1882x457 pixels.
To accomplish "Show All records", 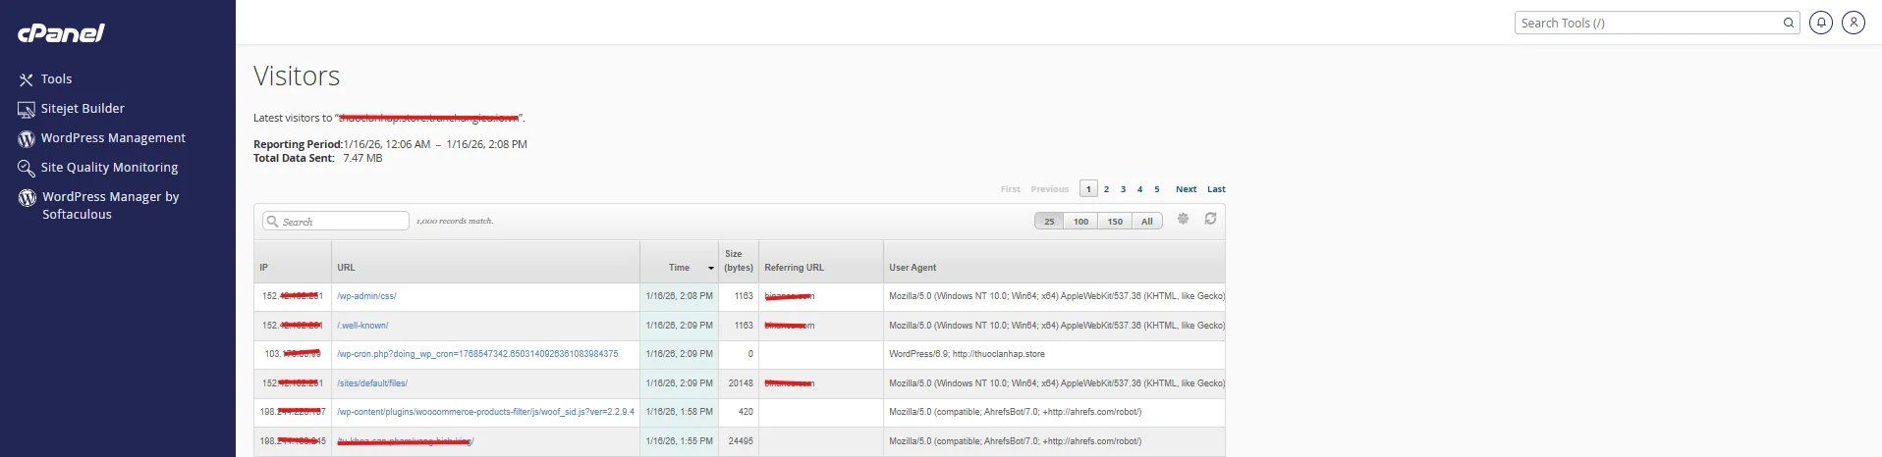I will pos(1146,222).
